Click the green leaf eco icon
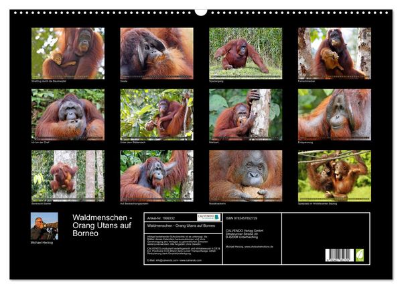The image size is (402, 289). click(x=359, y=255)
